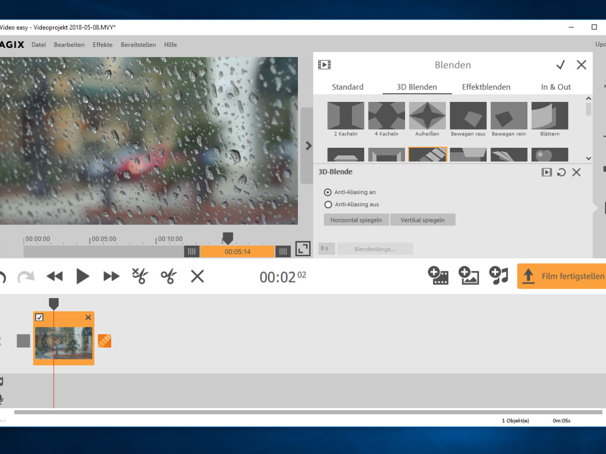Switch to the Effektblenden tab
Screen dimensions: 606x454
(486, 87)
